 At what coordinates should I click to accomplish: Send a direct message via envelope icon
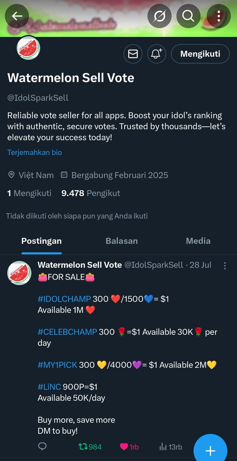pos(133,54)
